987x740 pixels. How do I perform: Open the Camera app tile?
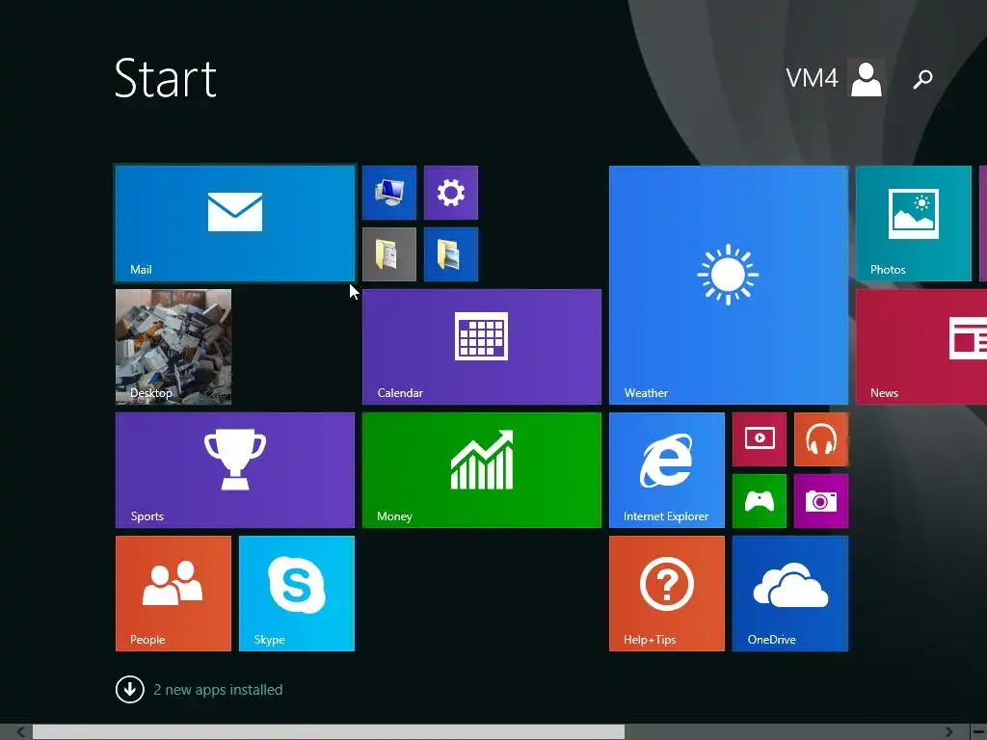tap(821, 501)
